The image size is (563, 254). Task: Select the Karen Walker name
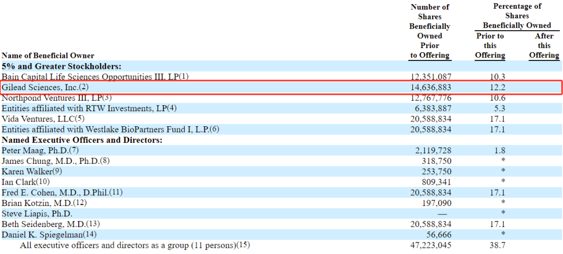coord(25,172)
